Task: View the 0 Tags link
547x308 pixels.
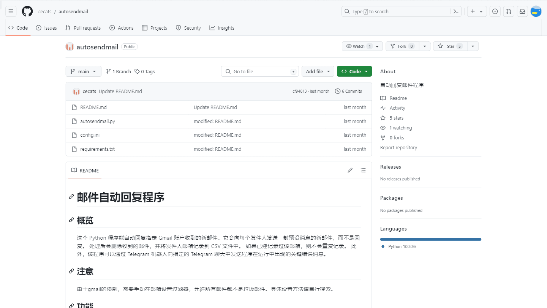Action: pos(145,71)
